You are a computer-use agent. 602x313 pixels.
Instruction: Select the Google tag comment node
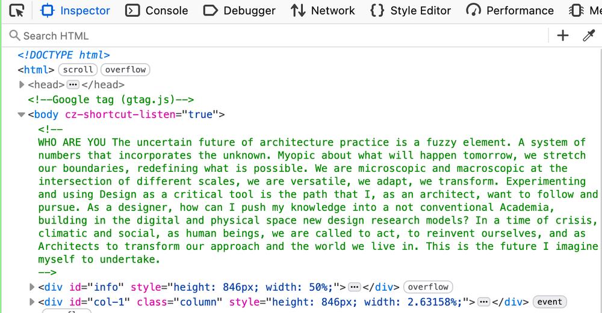tap(111, 100)
